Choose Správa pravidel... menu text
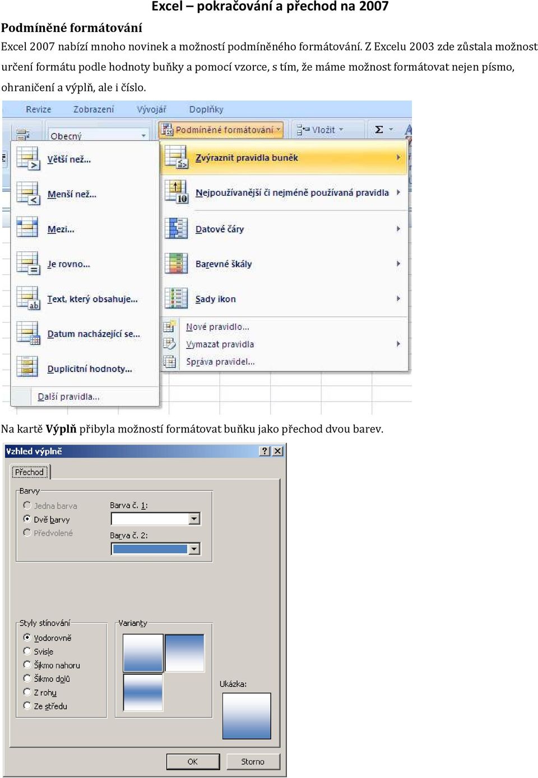Screen dimensions: 538x778 click(220, 361)
